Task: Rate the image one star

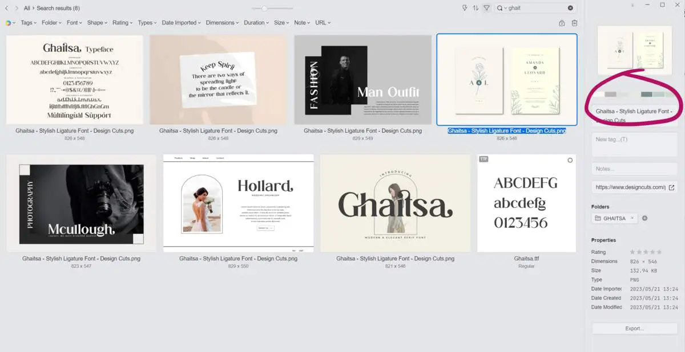Action: click(x=632, y=252)
